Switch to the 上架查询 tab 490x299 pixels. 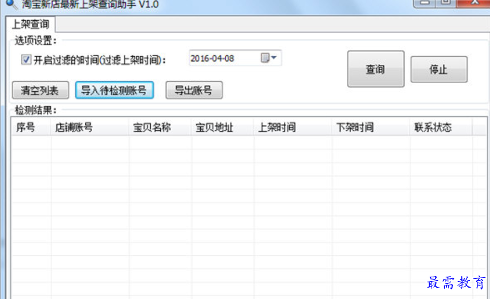(x=31, y=24)
